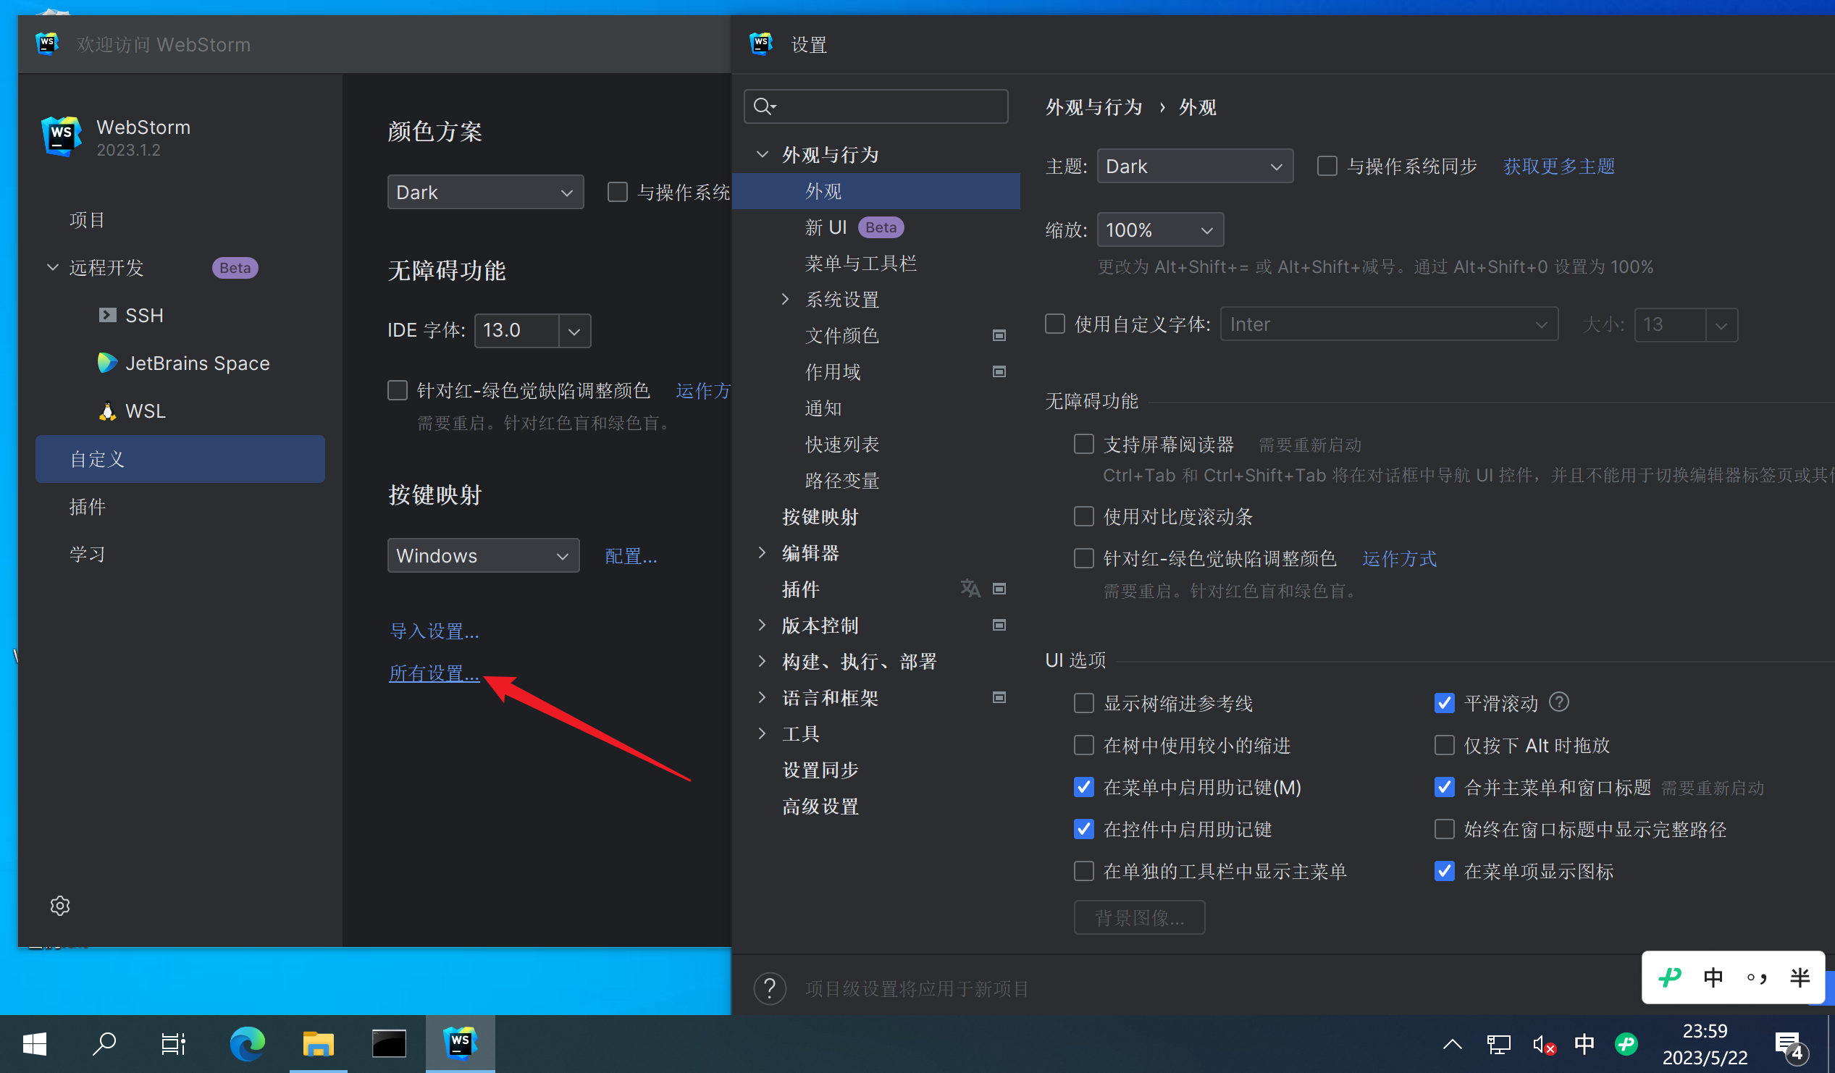Click the help button at settings bottom
This screenshot has width=1835, height=1073.
click(x=770, y=988)
